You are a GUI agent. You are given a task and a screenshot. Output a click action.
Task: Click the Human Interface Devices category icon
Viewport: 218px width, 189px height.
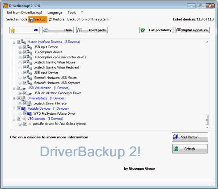coord(24,42)
